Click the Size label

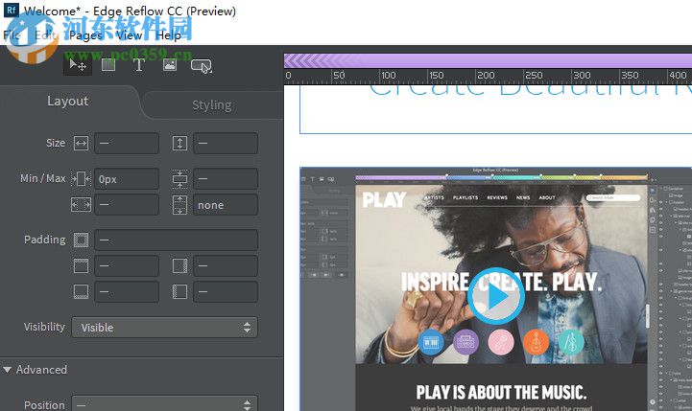(x=56, y=143)
